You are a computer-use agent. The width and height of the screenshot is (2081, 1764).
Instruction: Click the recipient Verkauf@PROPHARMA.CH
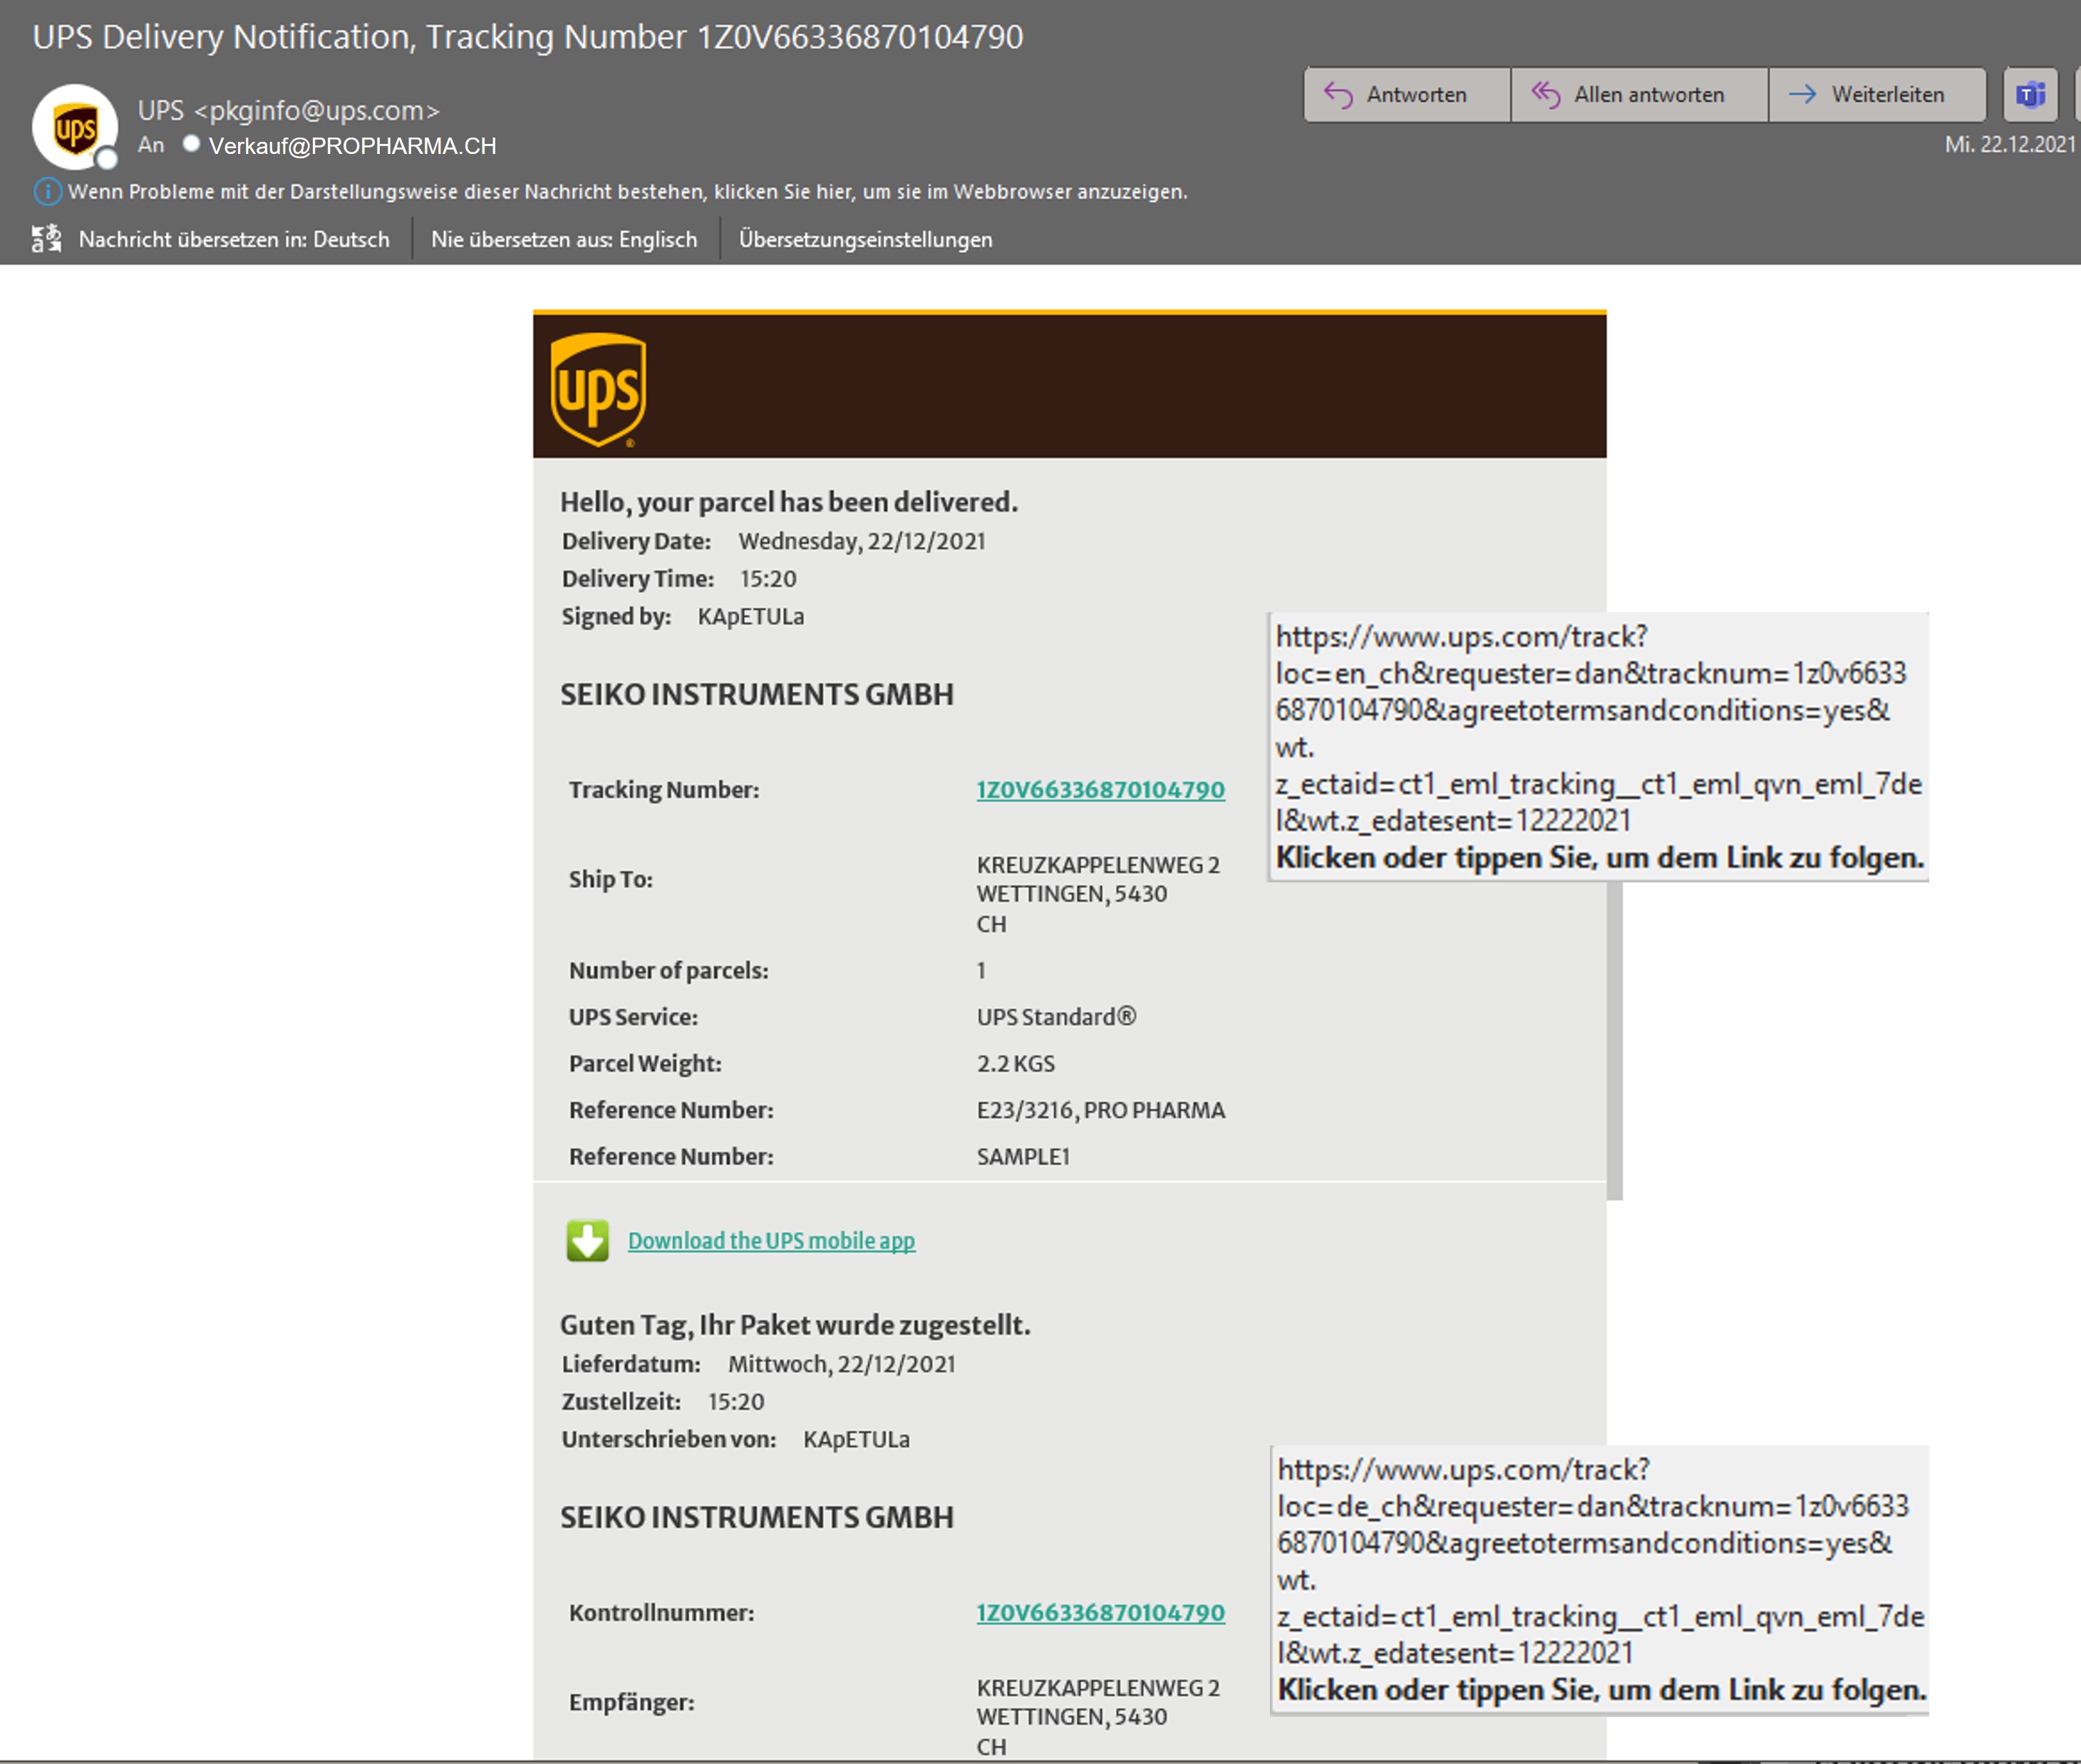pyautogui.click(x=352, y=146)
